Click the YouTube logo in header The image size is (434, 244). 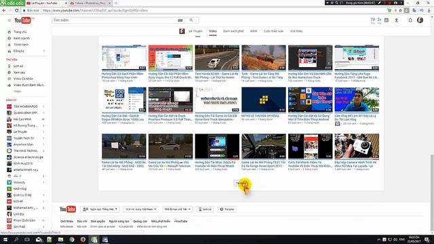pos(22,20)
